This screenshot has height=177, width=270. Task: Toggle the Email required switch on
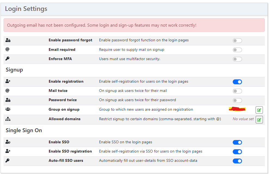(237, 50)
